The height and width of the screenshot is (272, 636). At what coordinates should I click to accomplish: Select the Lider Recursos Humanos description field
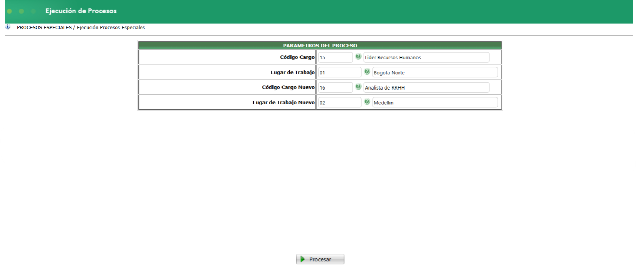tap(426, 57)
